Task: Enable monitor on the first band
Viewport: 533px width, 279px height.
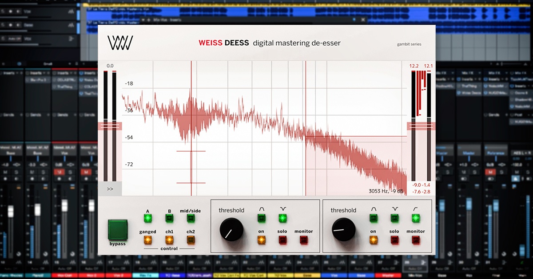Action: pyautogui.click(x=304, y=240)
